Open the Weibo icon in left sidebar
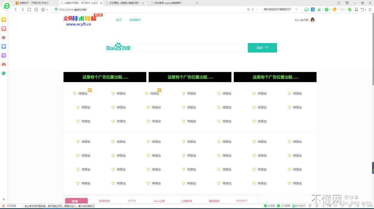This screenshot has height=209, width=374. pos(4,38)
